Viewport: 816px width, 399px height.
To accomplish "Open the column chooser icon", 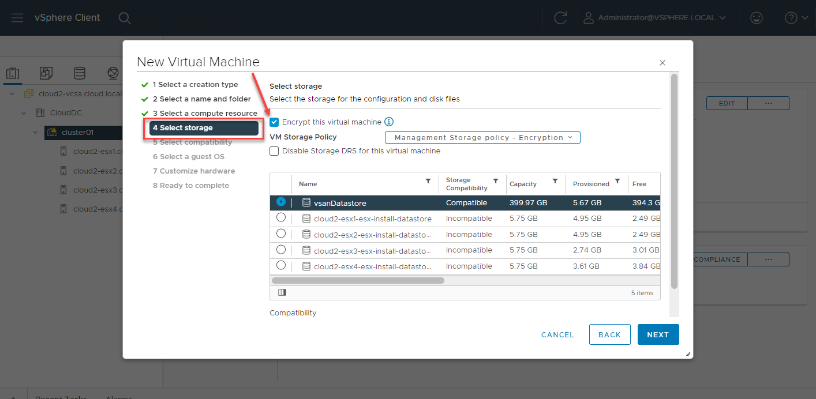I will 282,292.
